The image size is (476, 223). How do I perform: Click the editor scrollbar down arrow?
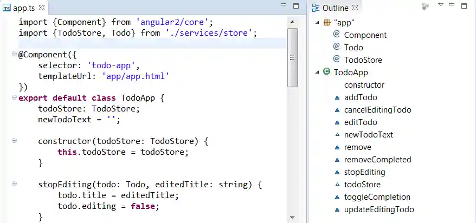tap(292, 218)
